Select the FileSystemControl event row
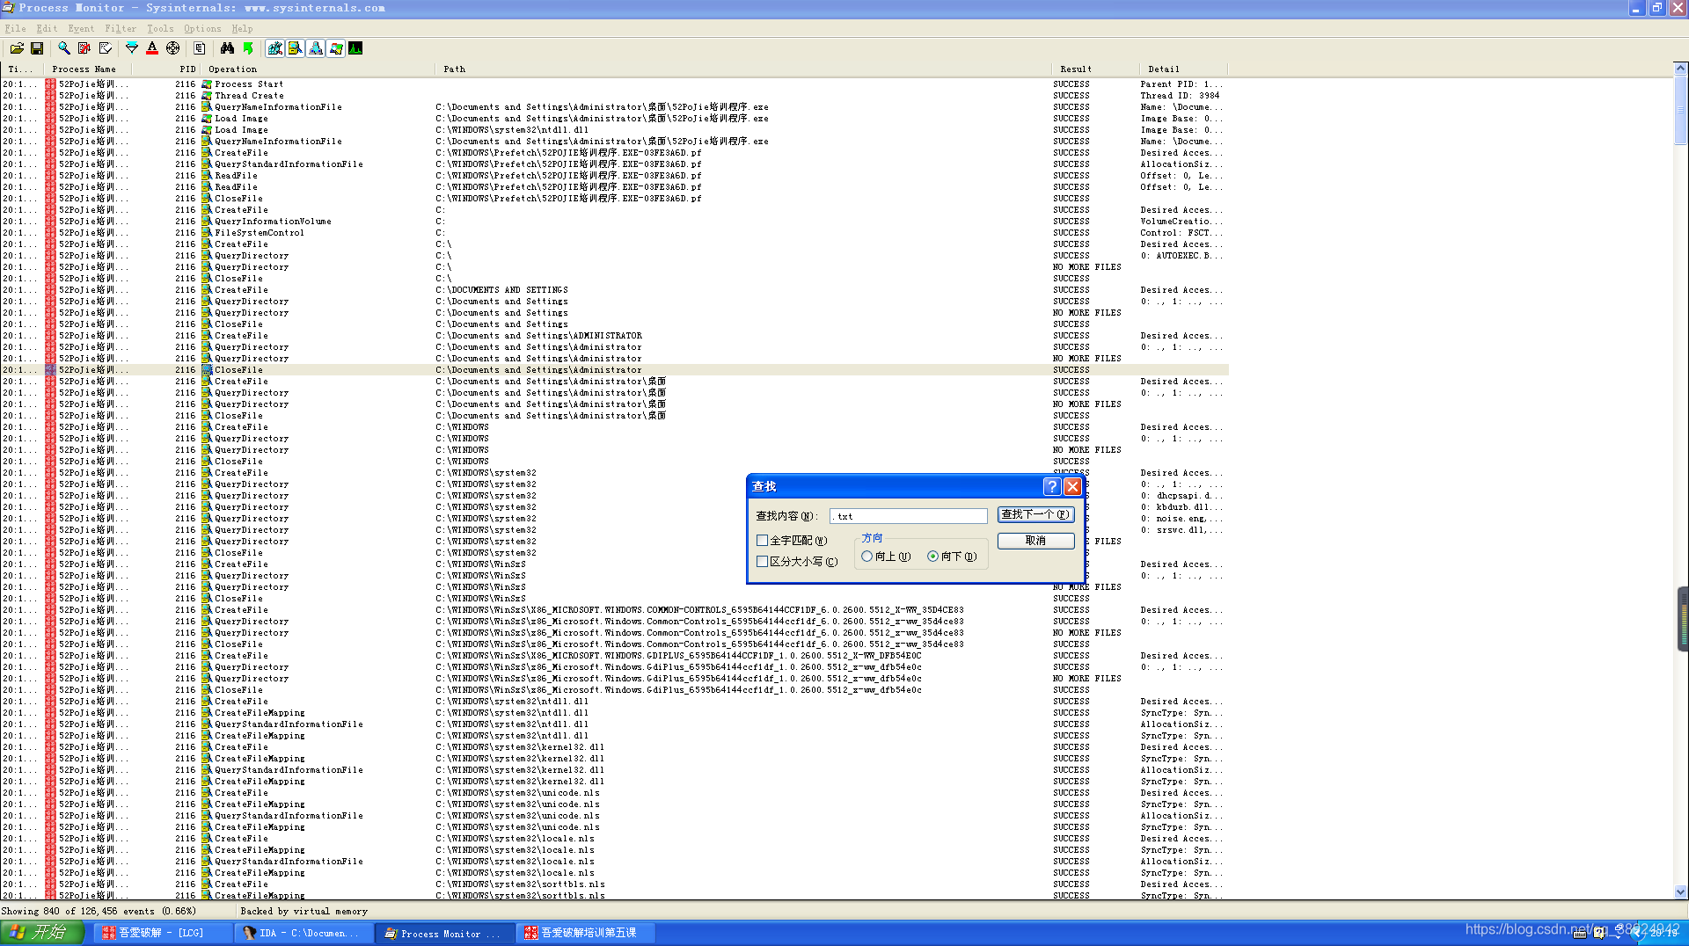This screenshot has height=946, width=1689. click(614, 233)
